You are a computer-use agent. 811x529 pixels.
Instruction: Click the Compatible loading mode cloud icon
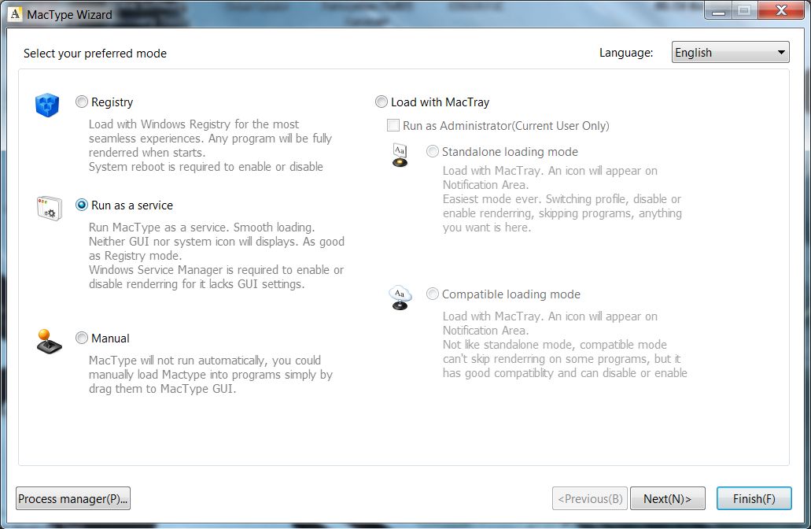pos(400,298)
